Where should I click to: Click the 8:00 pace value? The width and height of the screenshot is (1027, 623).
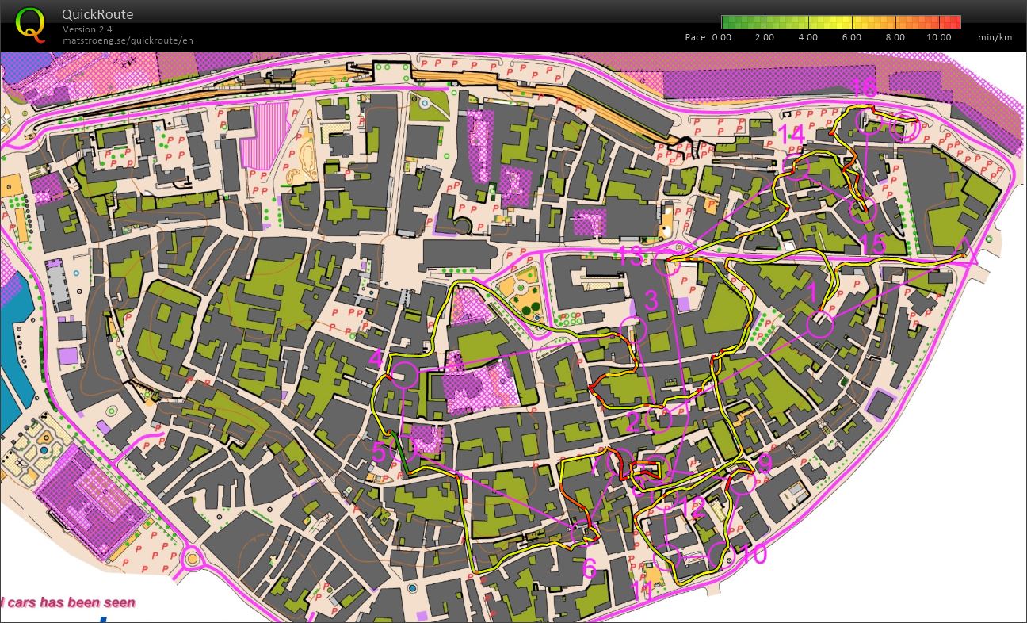coord(895,37)
